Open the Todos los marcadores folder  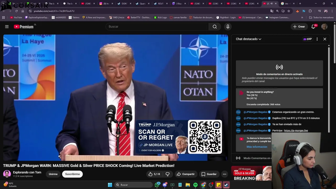pos(321,18)
